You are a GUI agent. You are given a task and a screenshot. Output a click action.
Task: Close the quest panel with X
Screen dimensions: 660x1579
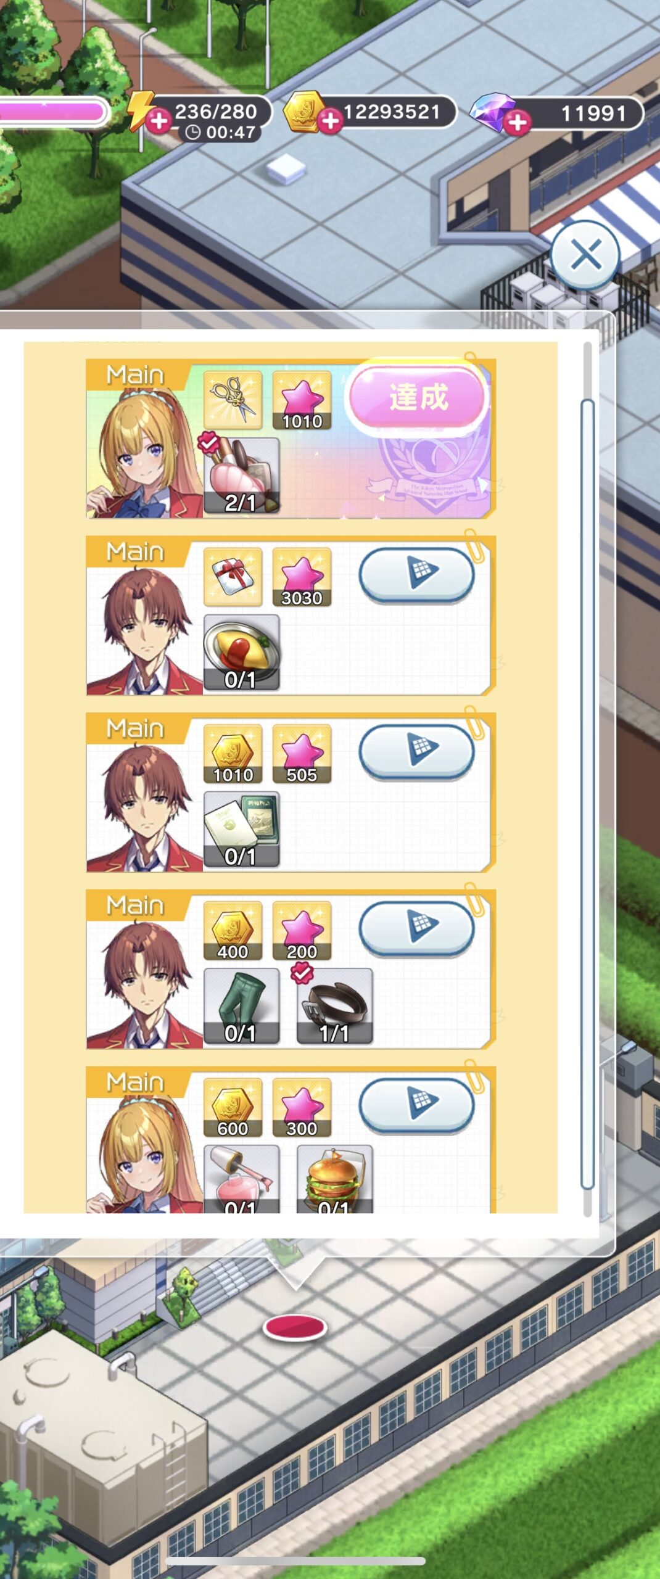(585, 255)
